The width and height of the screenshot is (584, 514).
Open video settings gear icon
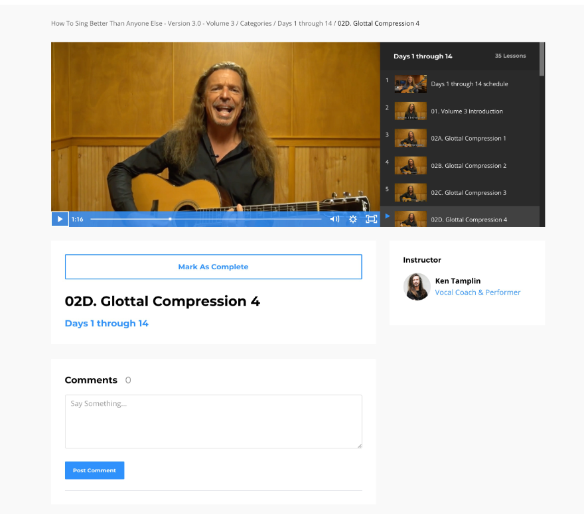tap(352, 220)
